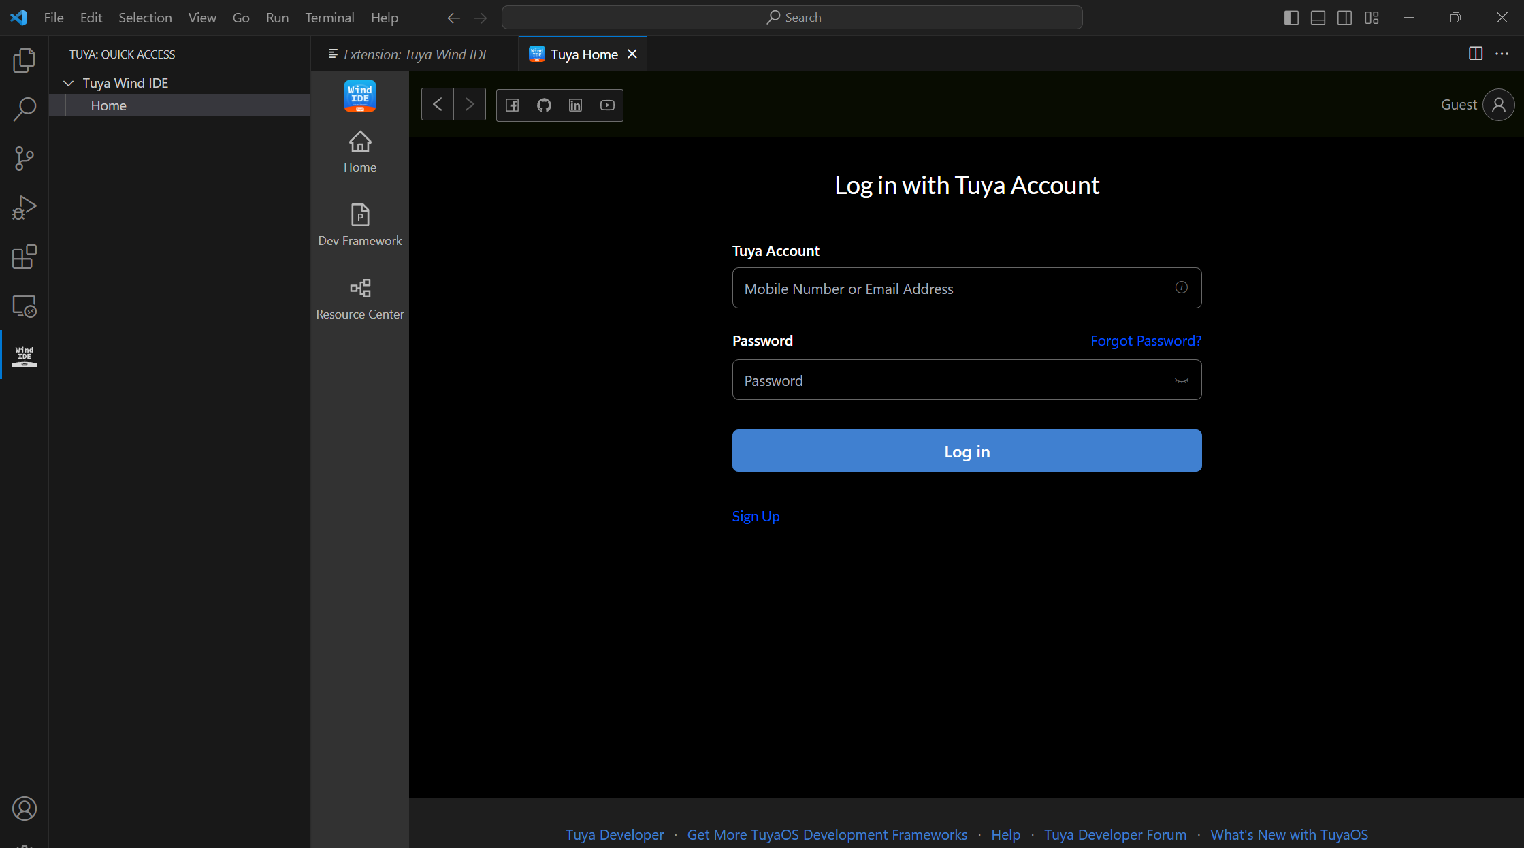Image resolution: width=1524 pixels, height=848 pixels.
Task: Collapse the Tuya Wind IDE tree node
Action: click(68, 83)
